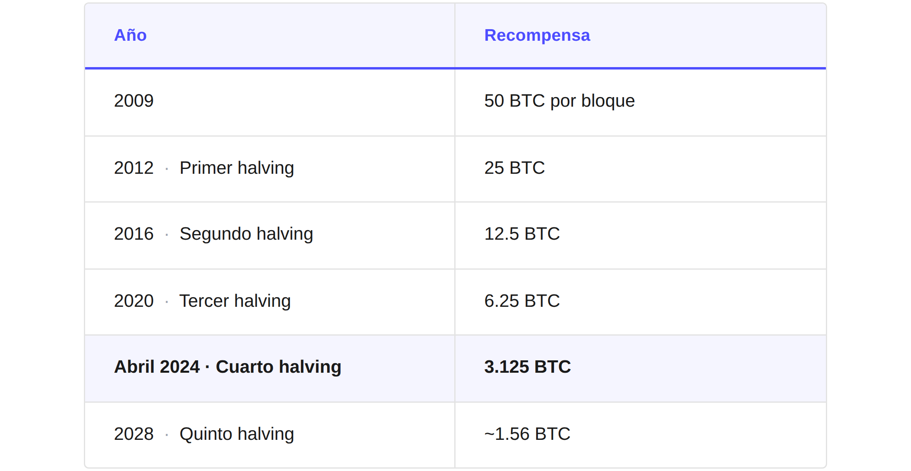911x471 pixels.
Task: Select the year 2012 text
Action: click(x=134, y=168)
